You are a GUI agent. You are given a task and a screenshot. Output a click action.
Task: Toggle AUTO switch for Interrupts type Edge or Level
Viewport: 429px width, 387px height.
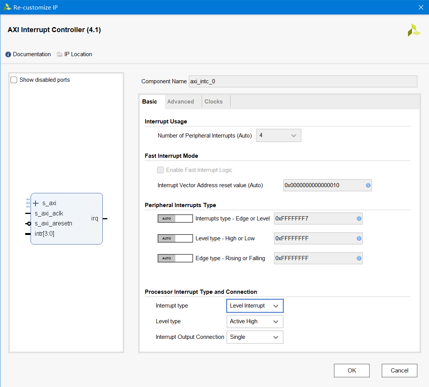(175, 219)
